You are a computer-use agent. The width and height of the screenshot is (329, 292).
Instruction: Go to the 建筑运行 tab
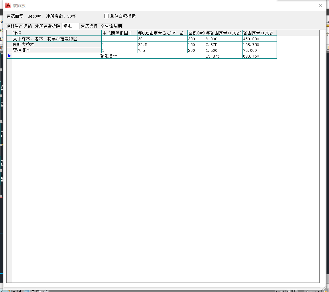click(89, 26)
